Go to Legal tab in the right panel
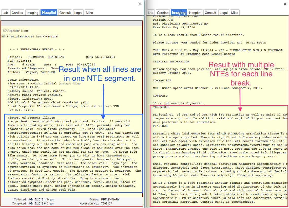 (x=224, y=13)
